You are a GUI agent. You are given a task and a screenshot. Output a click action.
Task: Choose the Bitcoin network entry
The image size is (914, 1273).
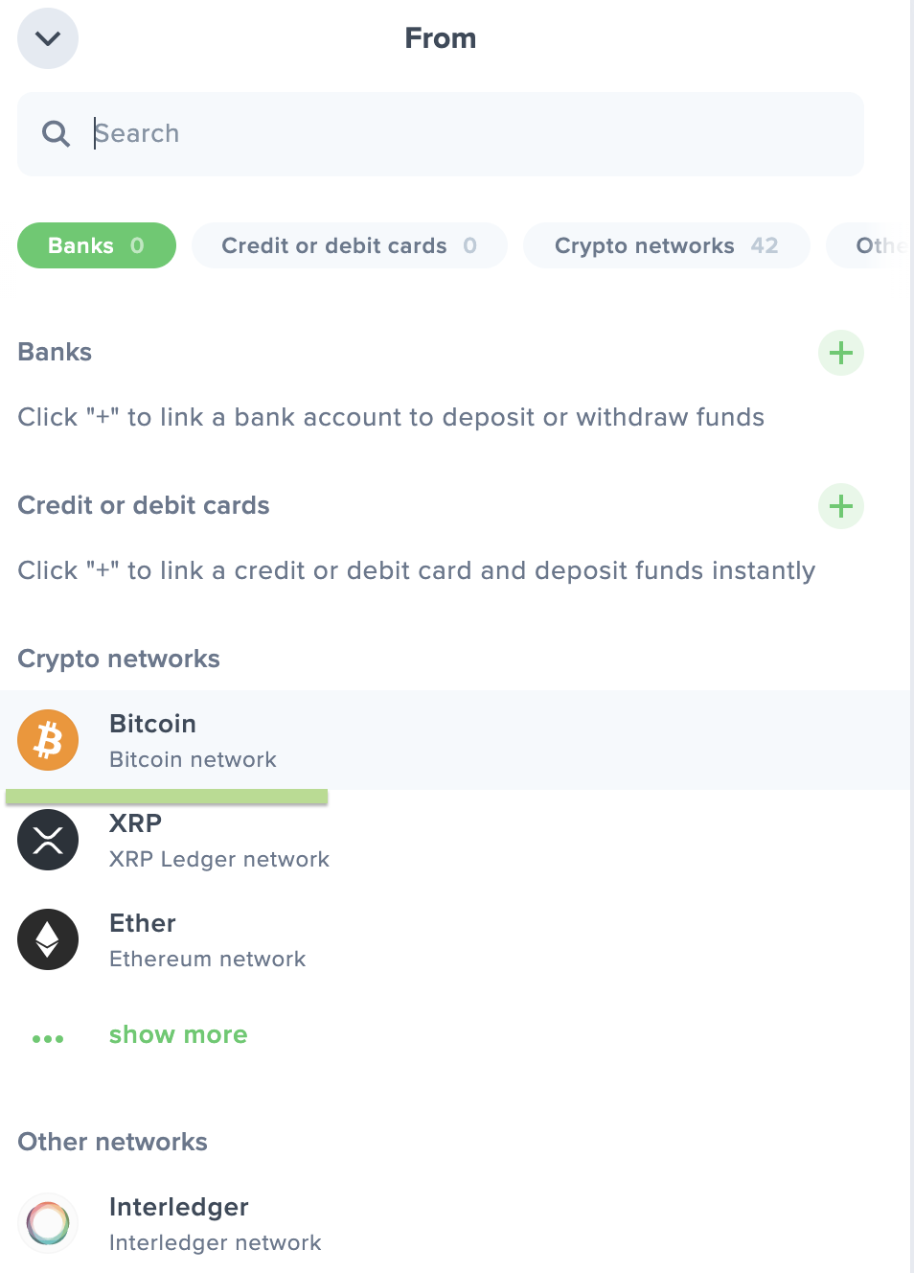tap(193, 740)
